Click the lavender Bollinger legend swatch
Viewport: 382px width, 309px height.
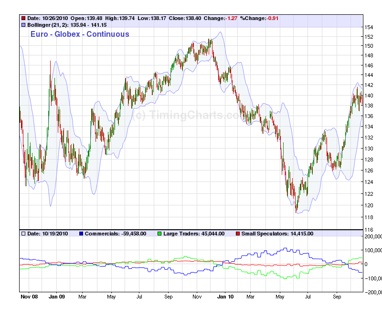pos(23,24)
